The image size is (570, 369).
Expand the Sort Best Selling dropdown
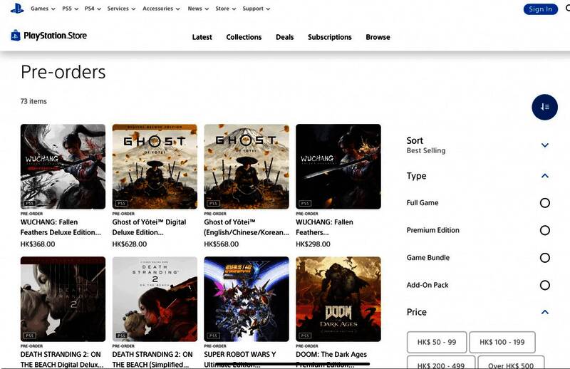pyautogui.click(x=544, y=145)
